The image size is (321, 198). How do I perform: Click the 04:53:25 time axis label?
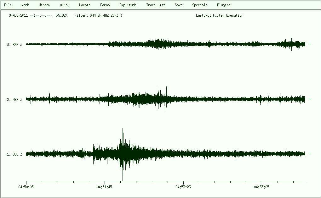[184, 187]
